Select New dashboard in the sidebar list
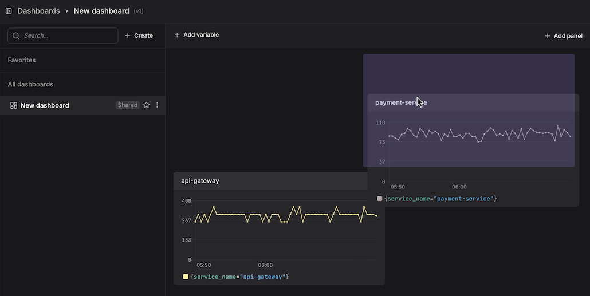Screen dimensions: 590x296 pos(45,105)
